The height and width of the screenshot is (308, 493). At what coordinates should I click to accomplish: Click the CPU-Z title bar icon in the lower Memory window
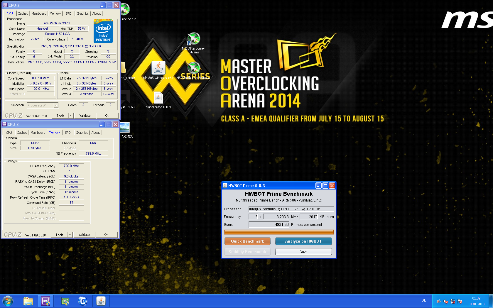(4, 124)
